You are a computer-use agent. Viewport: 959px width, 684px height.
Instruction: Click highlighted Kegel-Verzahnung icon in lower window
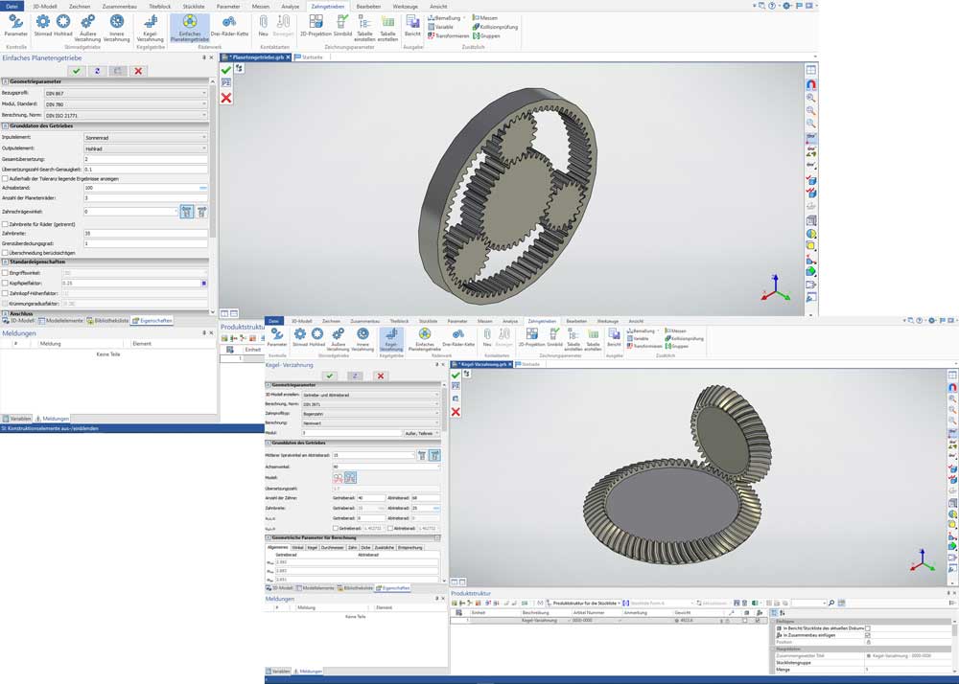391,339
